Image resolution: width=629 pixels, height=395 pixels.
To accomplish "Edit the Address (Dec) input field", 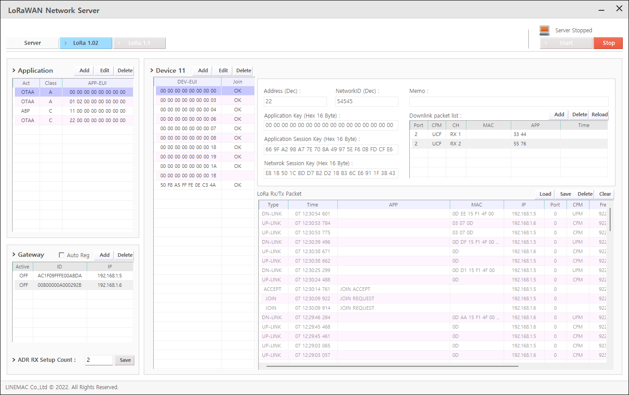I will click(x=295, y=101).
